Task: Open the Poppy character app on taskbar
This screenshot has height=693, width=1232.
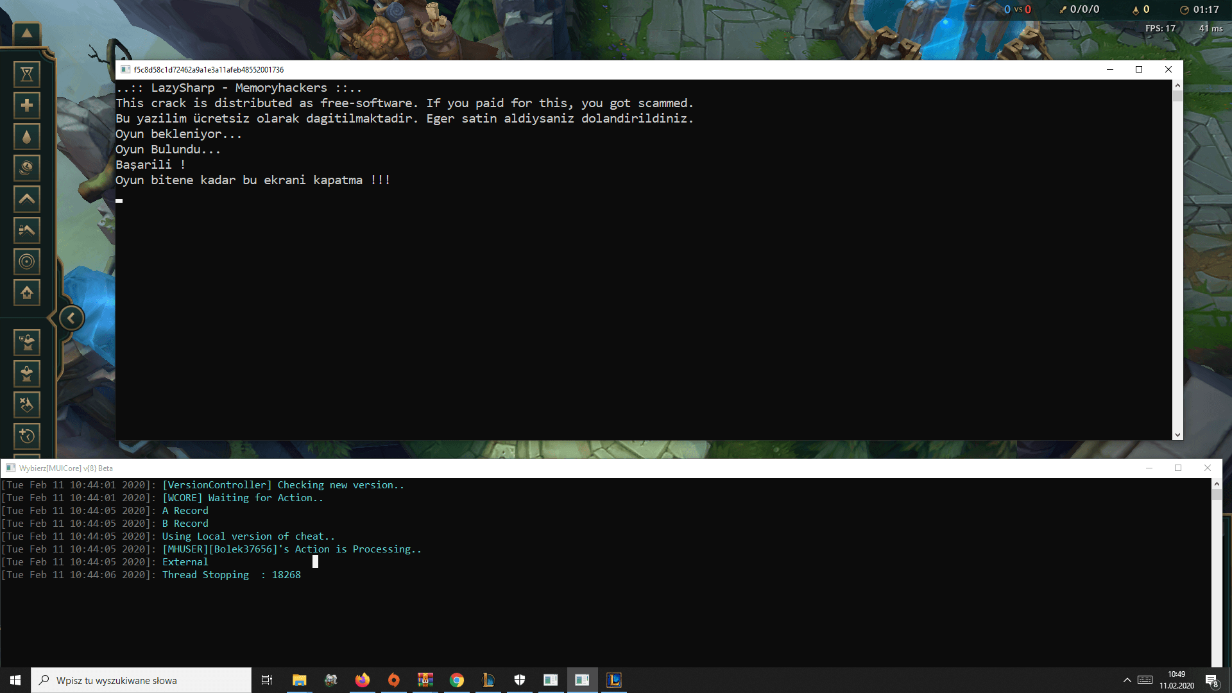Action: 331,680
